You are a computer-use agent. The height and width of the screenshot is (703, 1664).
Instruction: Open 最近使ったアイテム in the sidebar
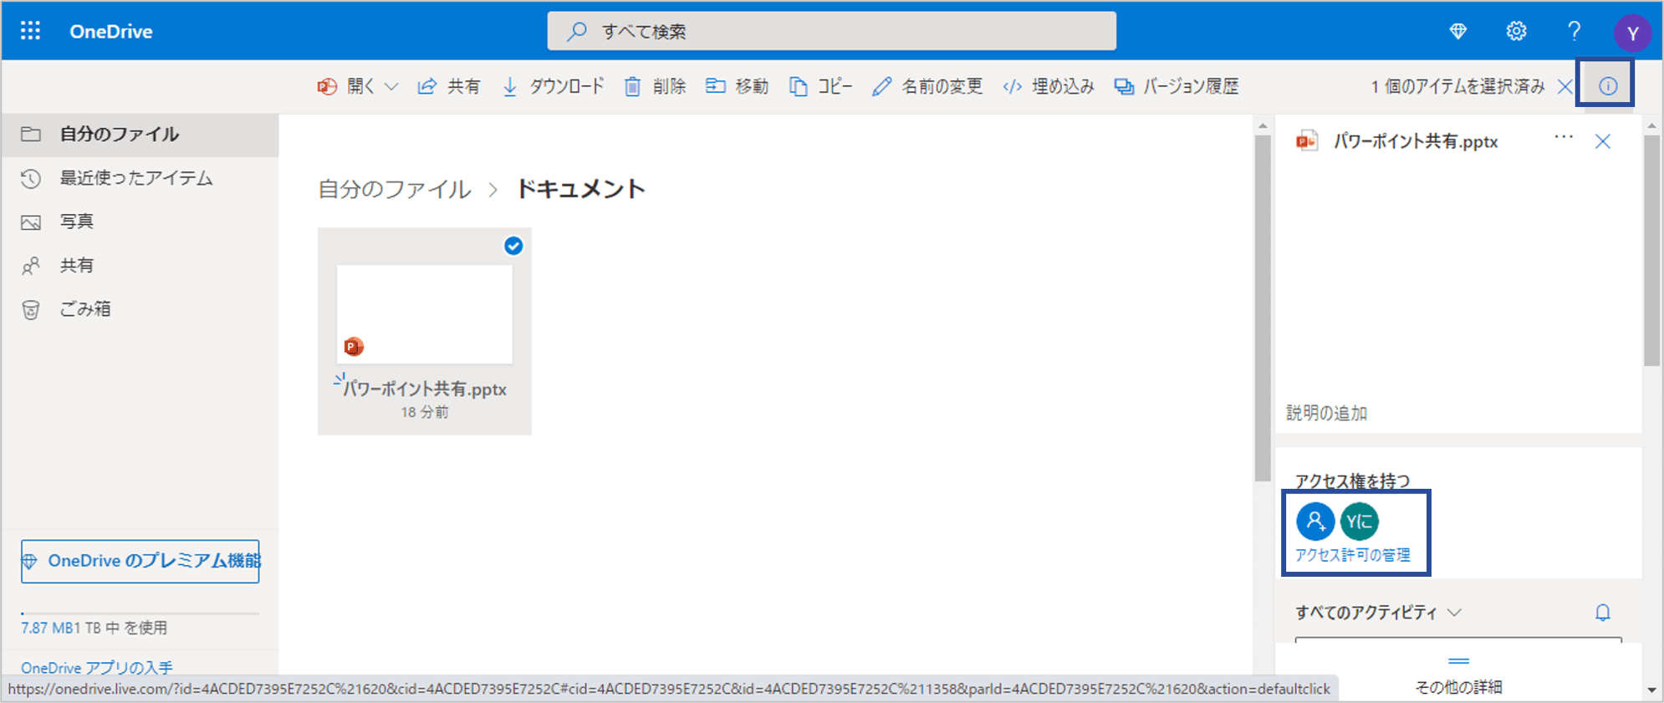[140, 178]
